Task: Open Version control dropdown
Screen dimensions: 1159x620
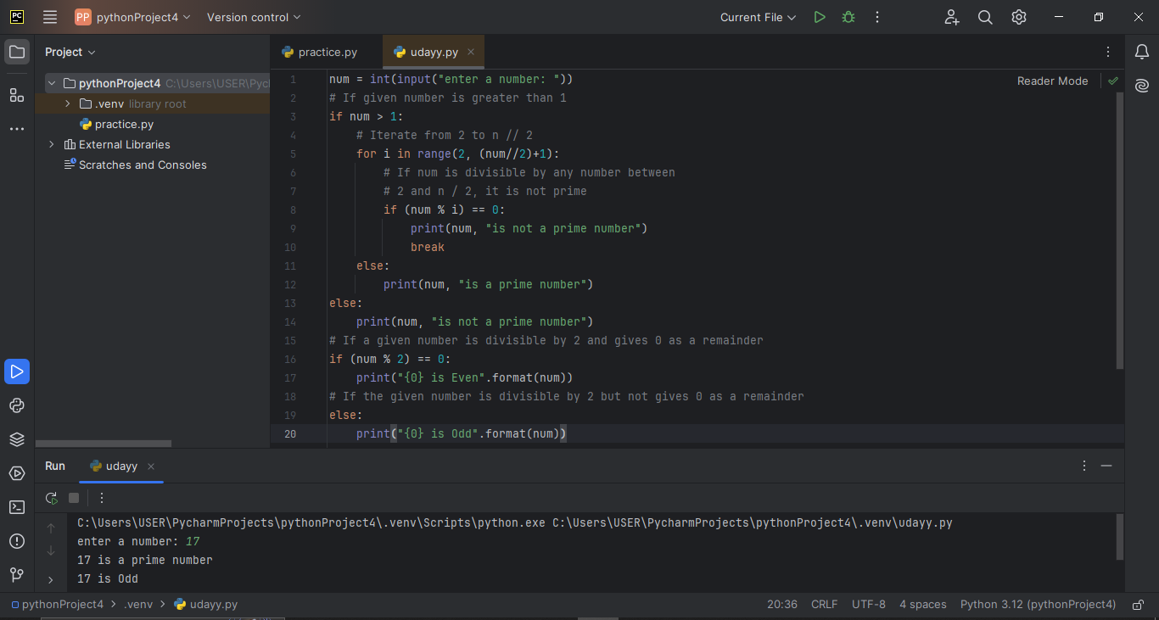Action: [254, 17]
